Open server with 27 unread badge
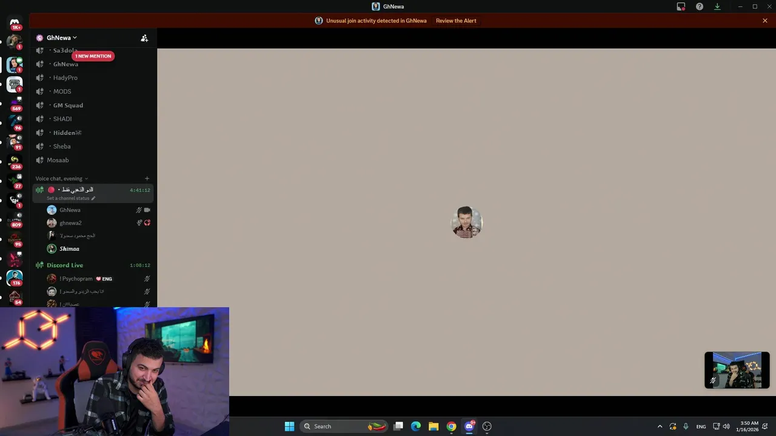 tap(15, 180)
